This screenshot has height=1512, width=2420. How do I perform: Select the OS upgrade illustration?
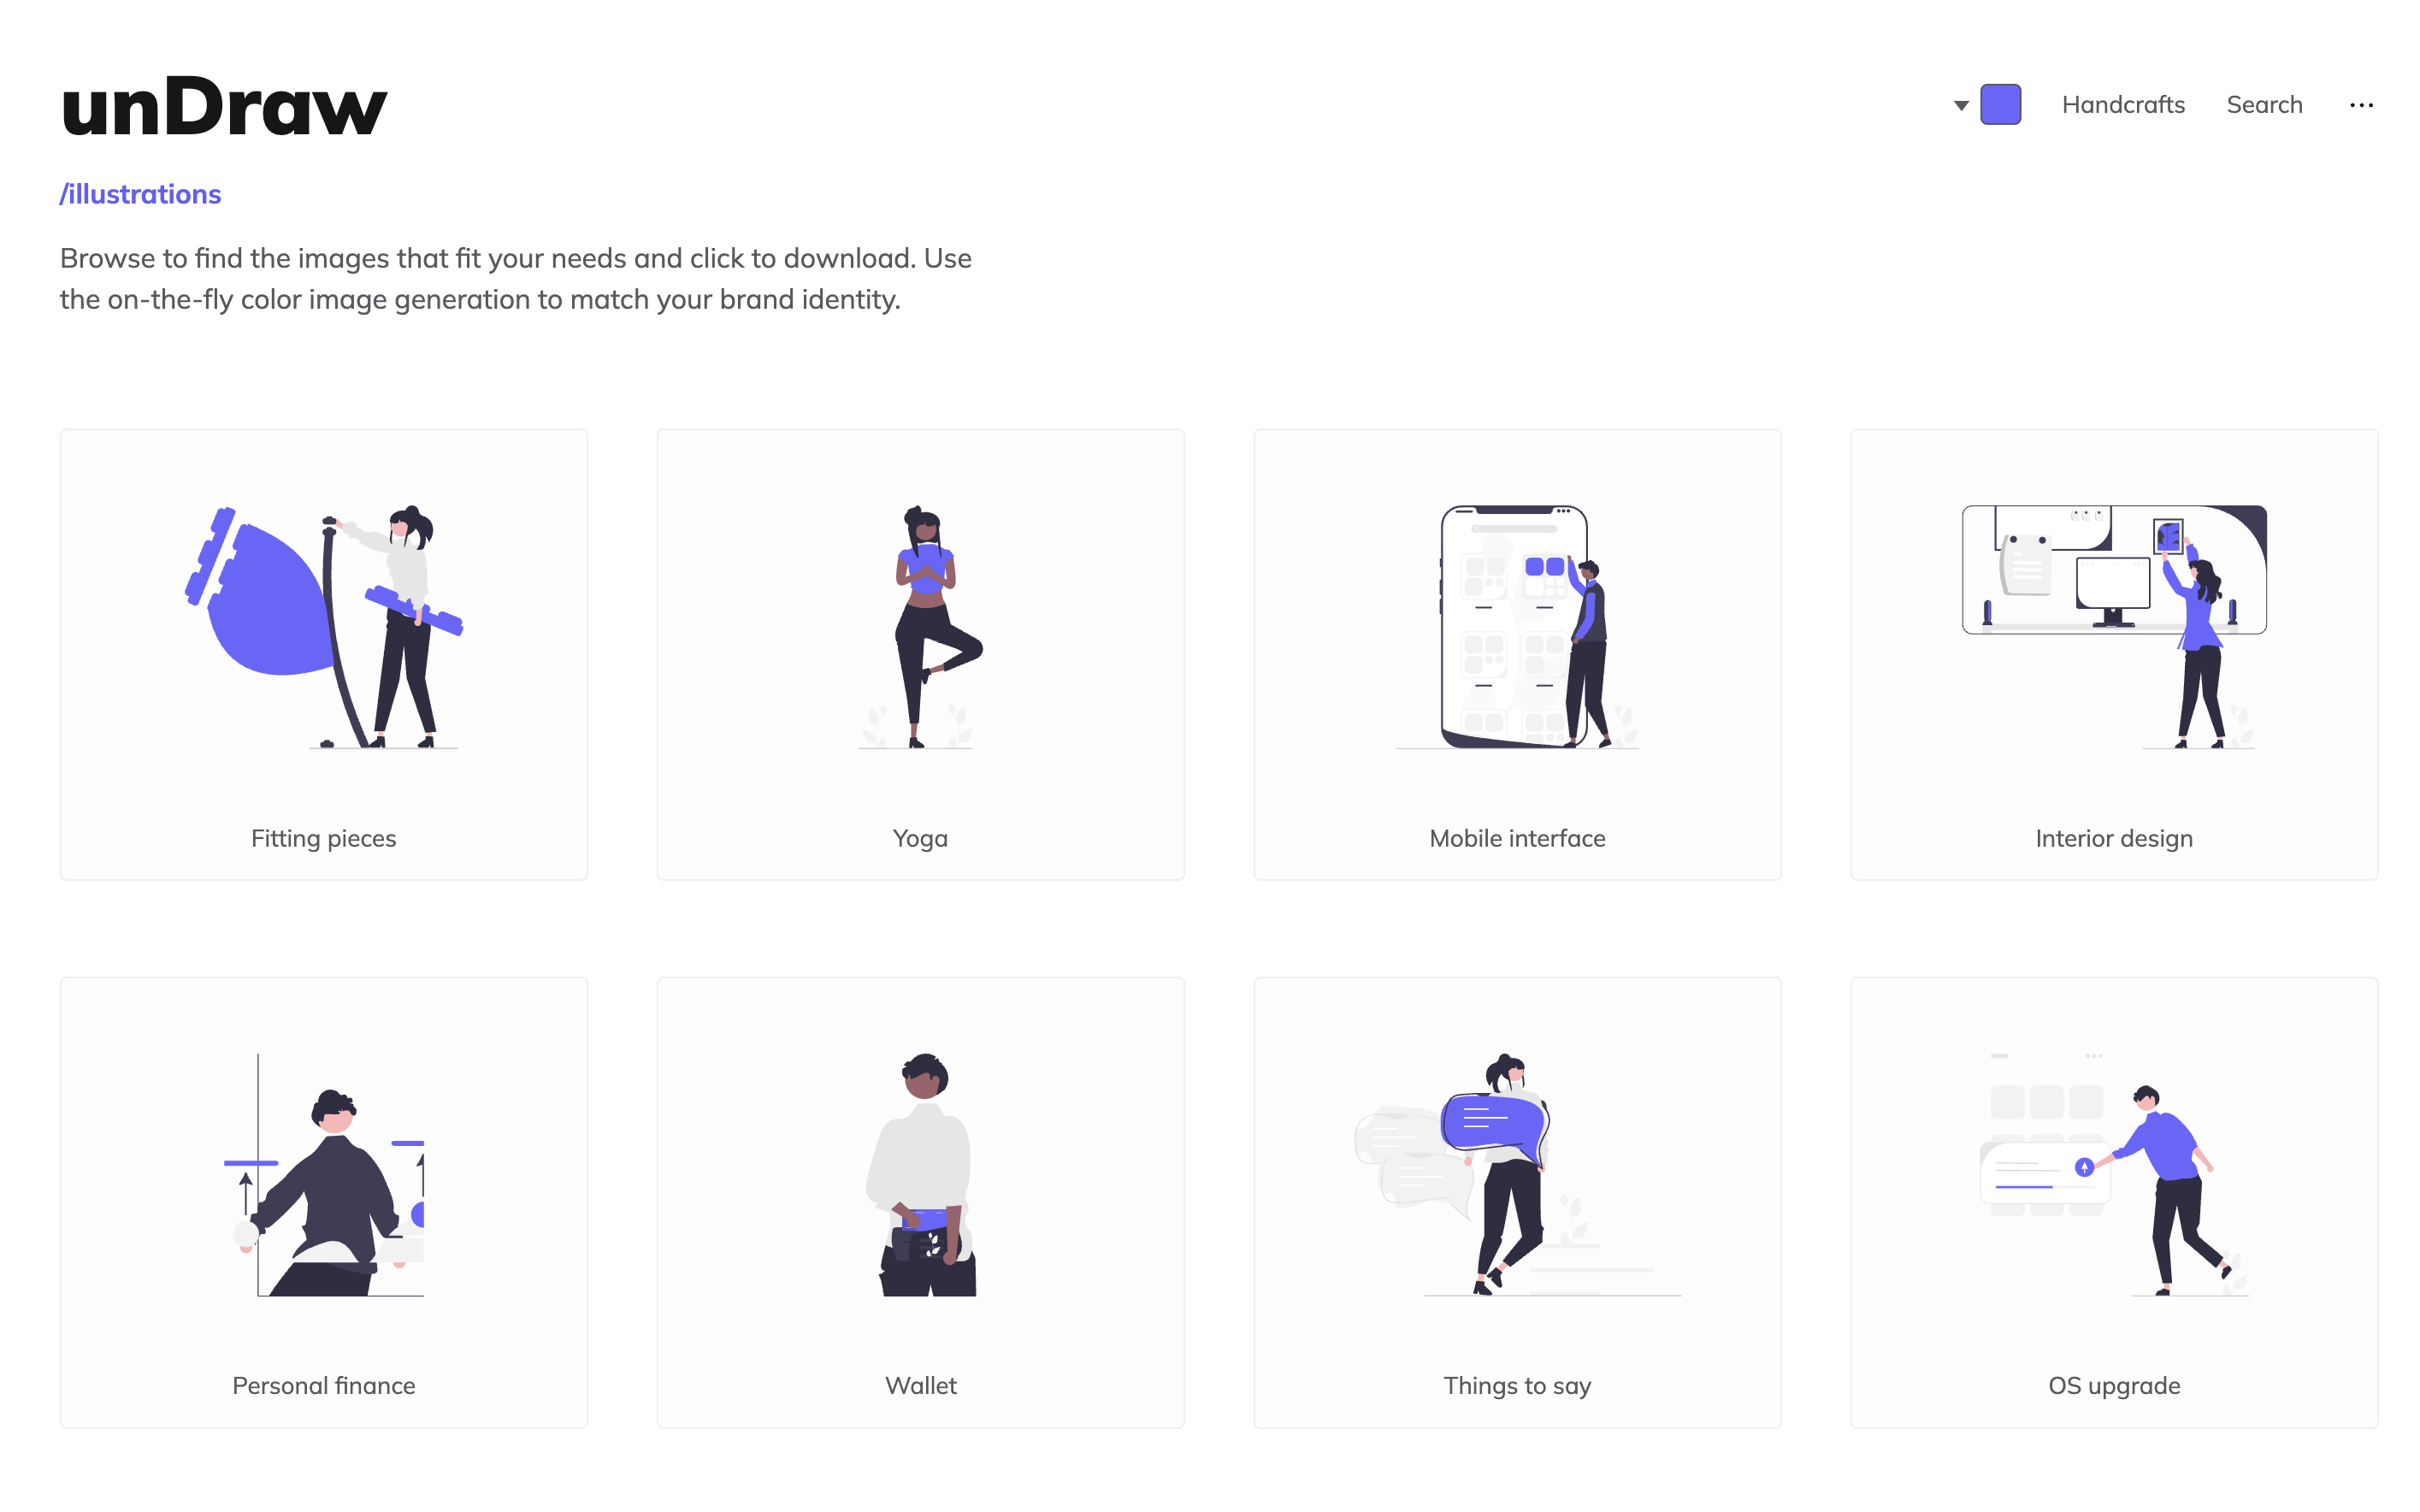[x=2114, y=1175]
